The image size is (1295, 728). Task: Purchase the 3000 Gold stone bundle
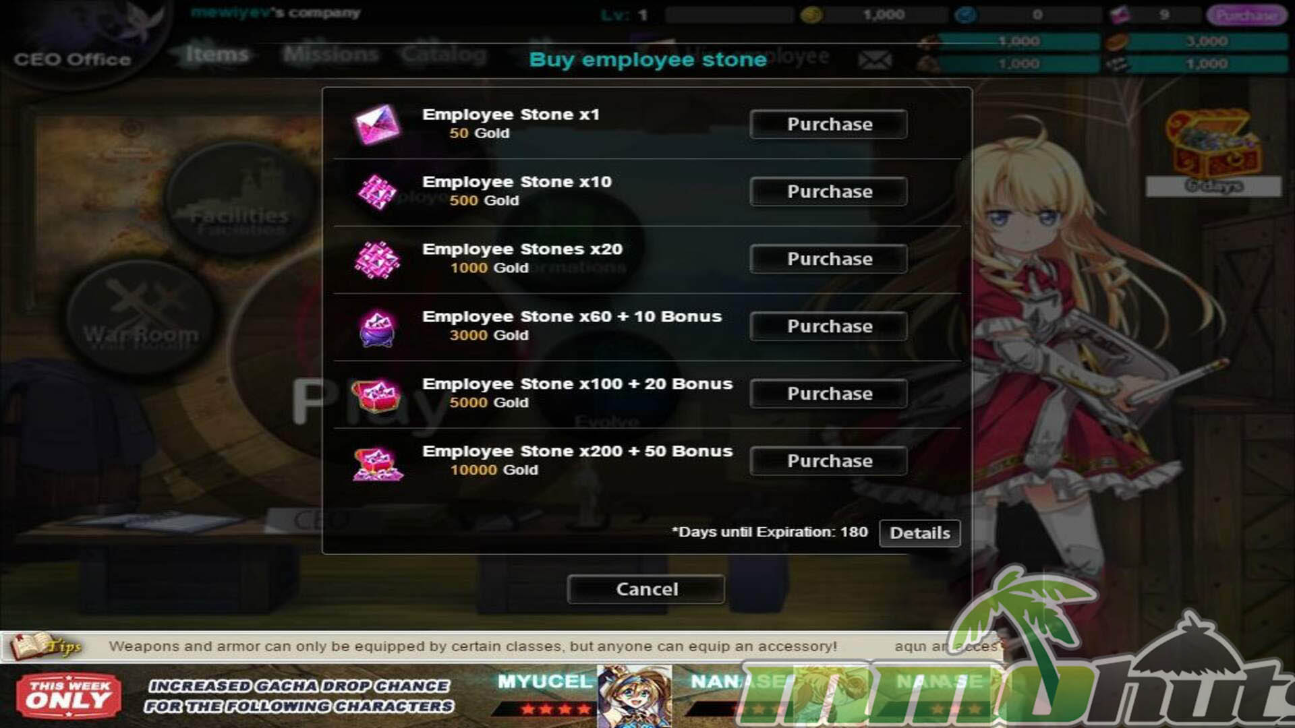coord(828,326)
